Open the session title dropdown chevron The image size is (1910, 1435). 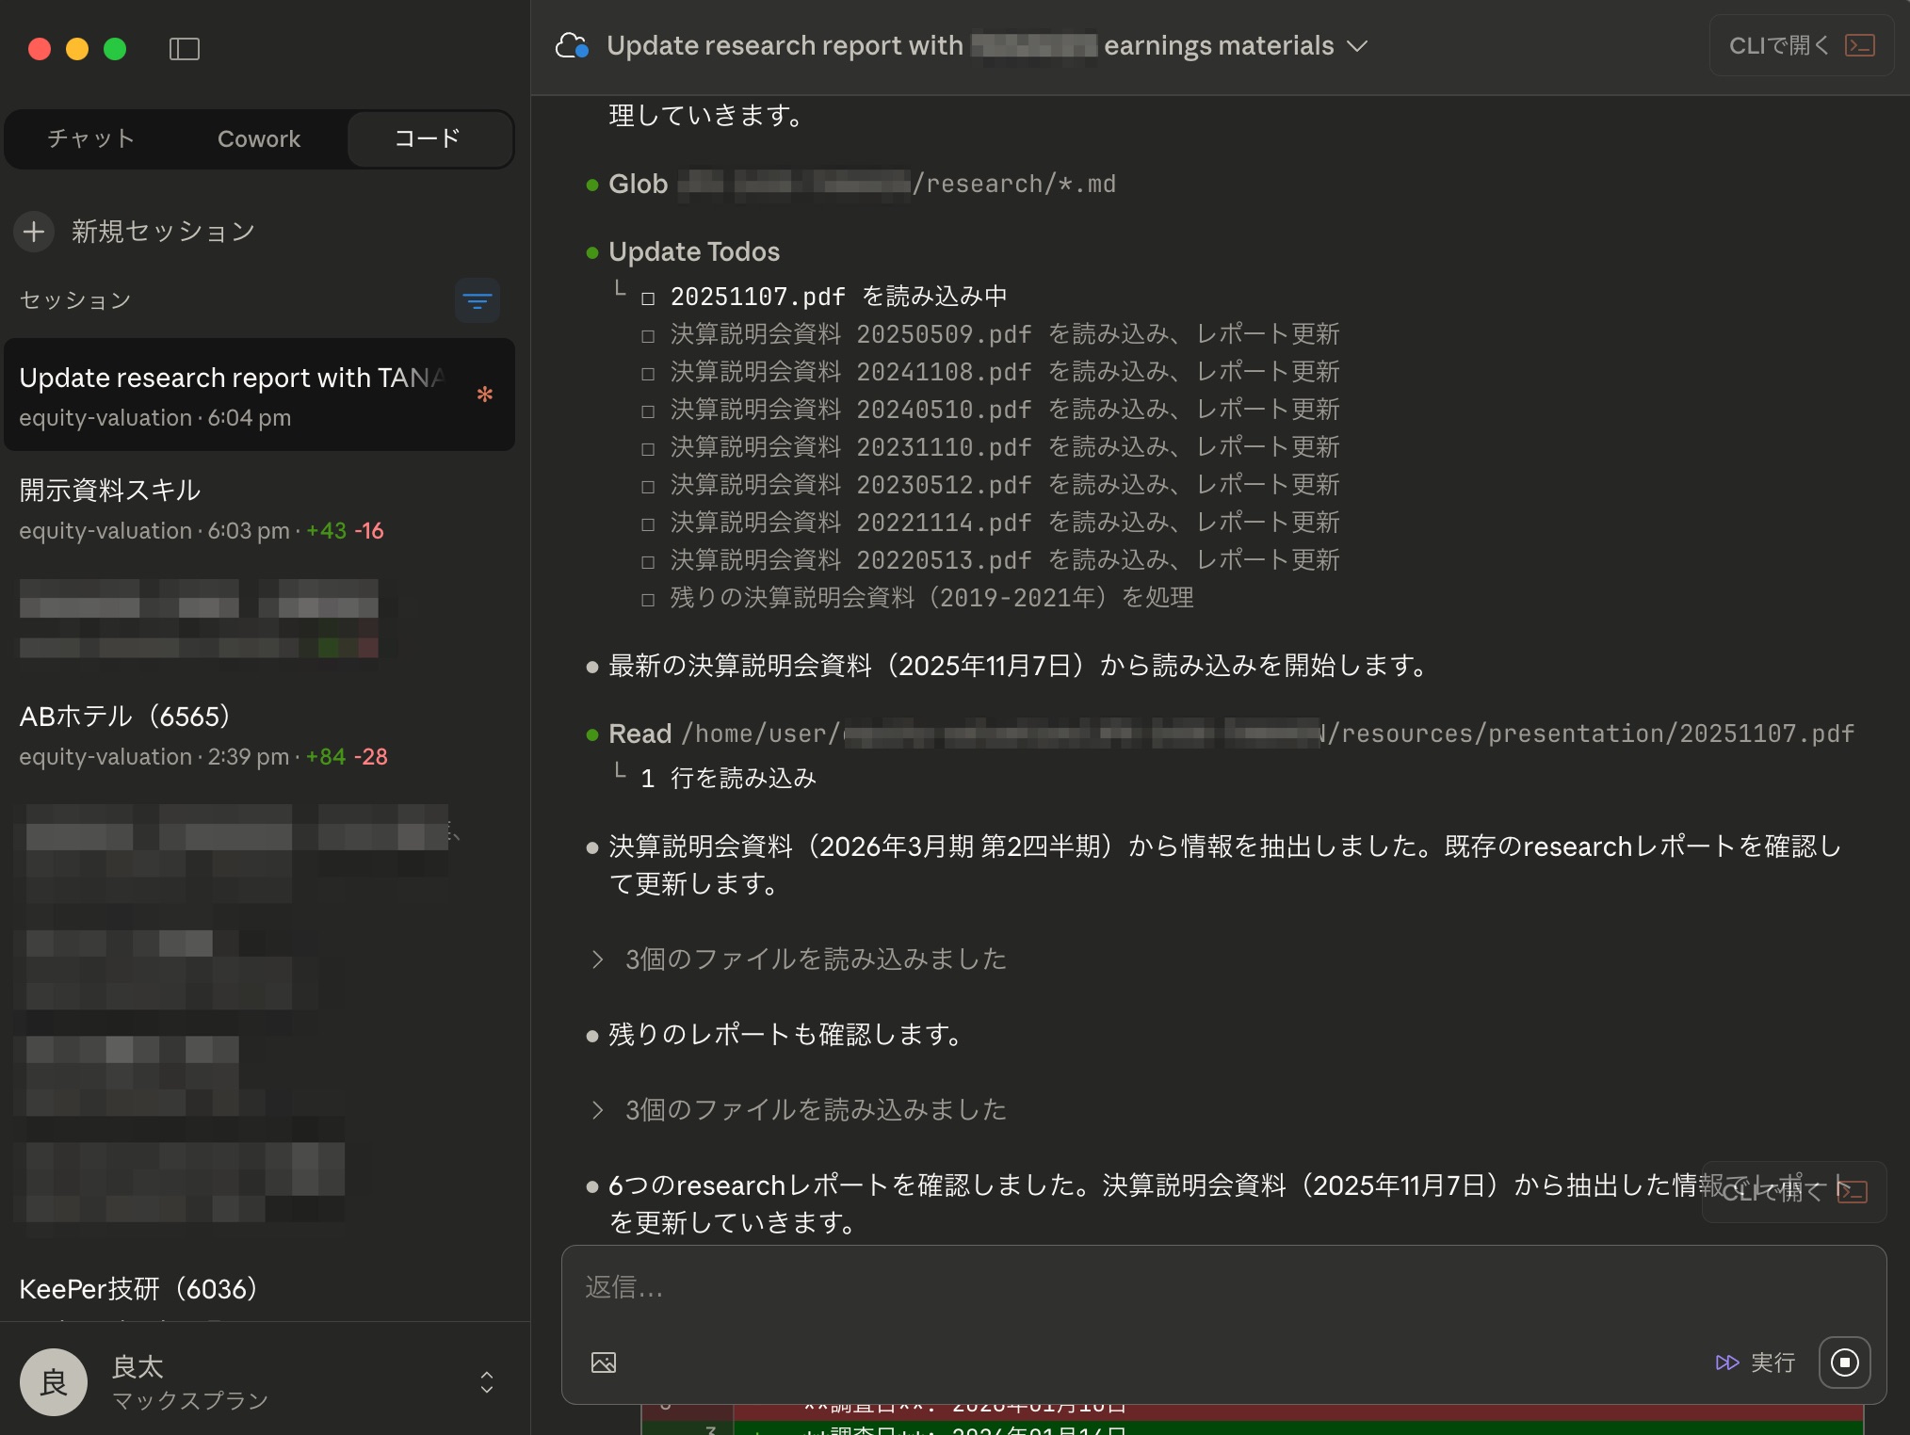[x=1357, y=46]
